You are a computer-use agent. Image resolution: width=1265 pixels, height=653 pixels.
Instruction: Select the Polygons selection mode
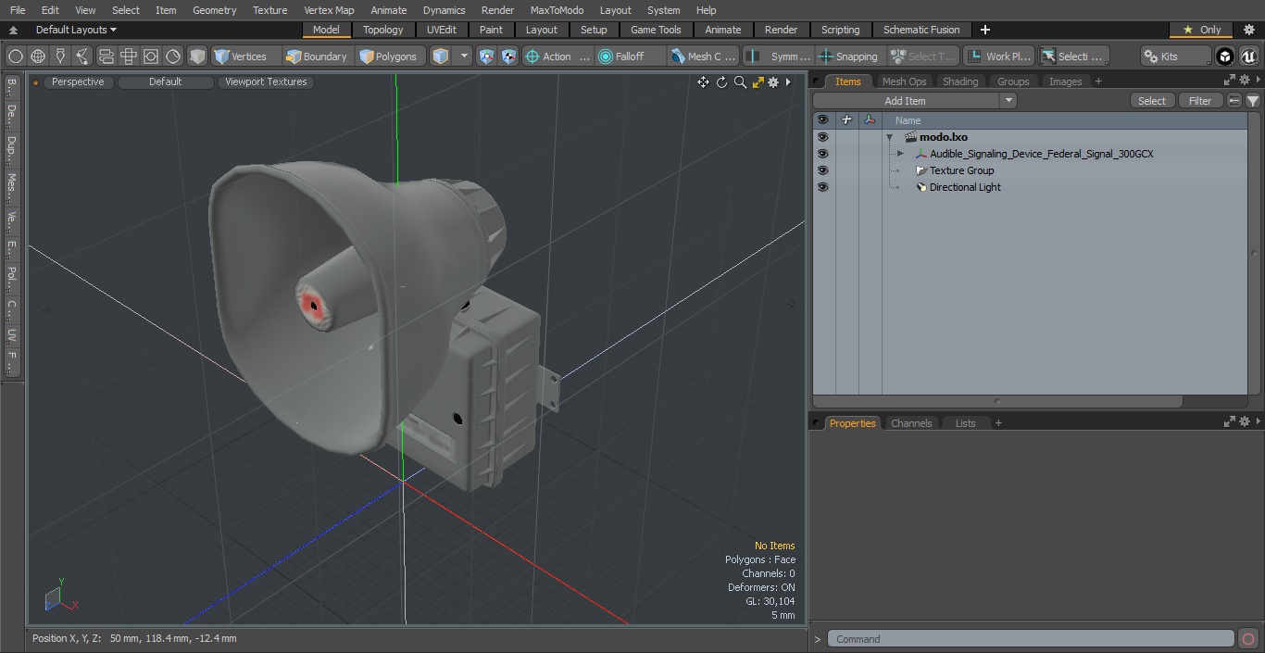[x=388, y=57]
